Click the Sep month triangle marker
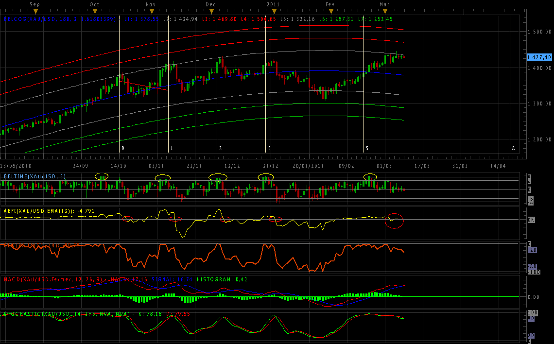This screenshot has height=344, width=554. coord(35,11)
